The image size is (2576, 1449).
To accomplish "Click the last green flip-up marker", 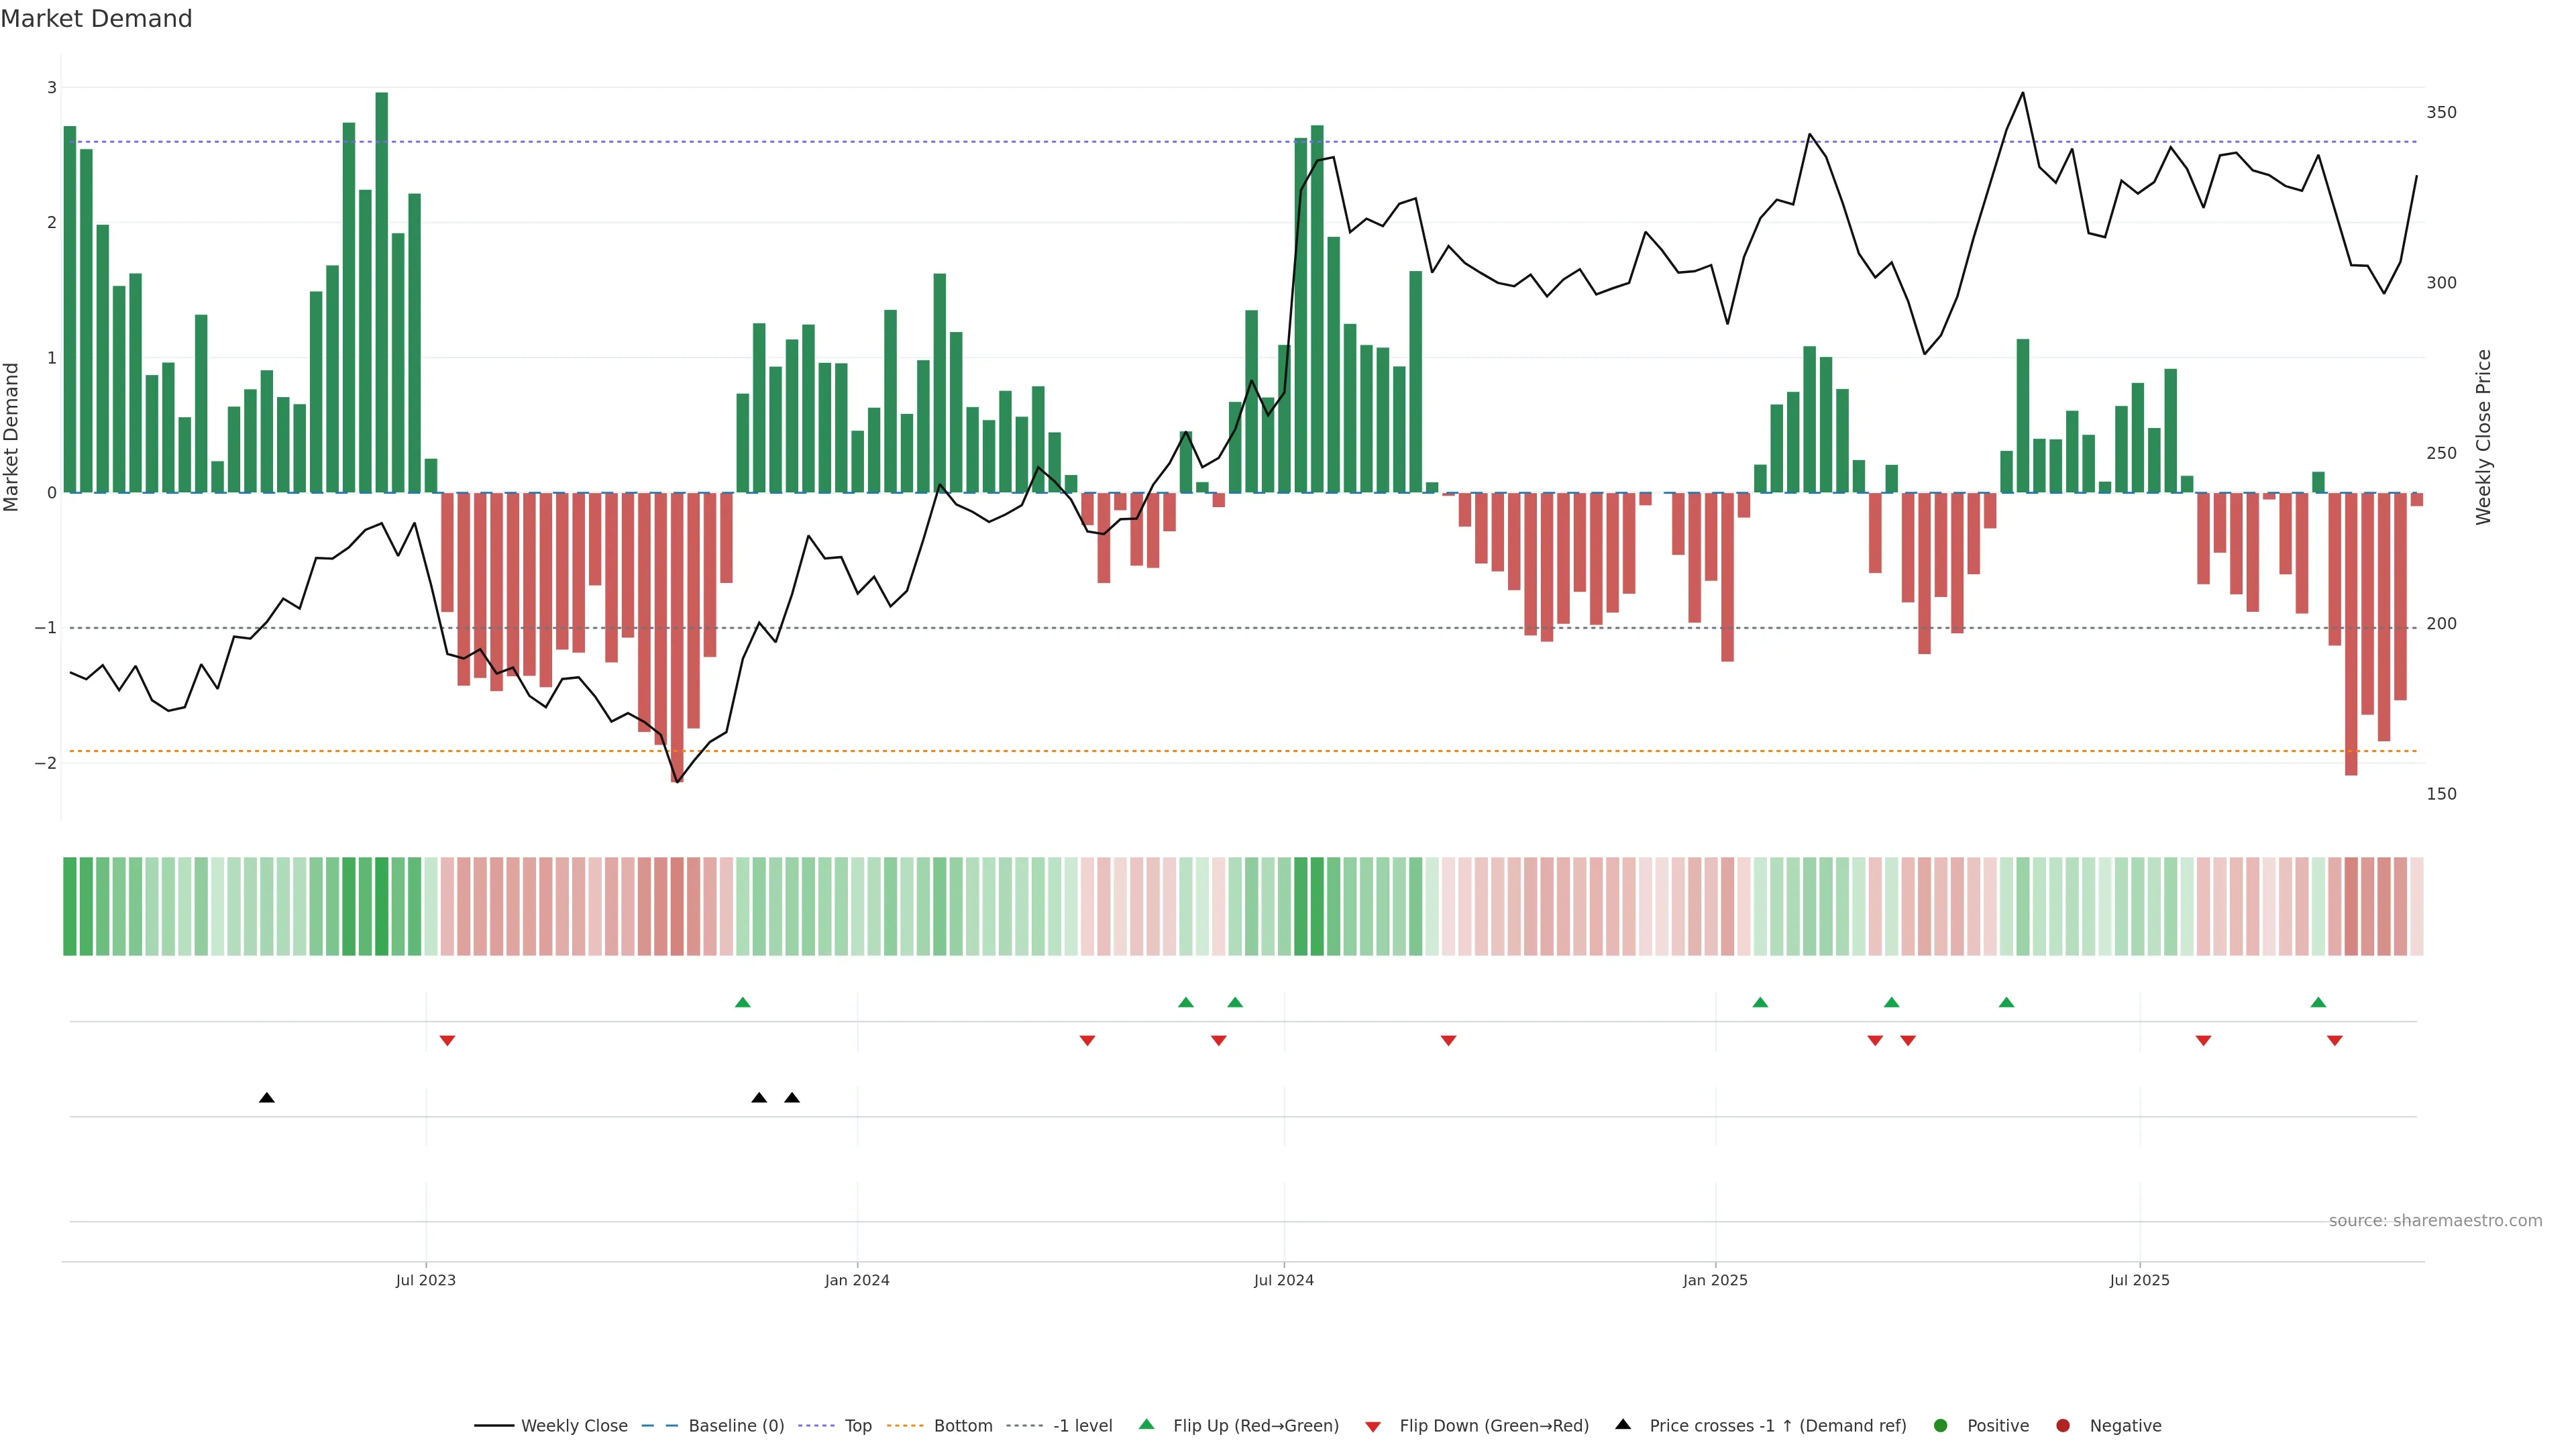I will tap(2318, 1002).
